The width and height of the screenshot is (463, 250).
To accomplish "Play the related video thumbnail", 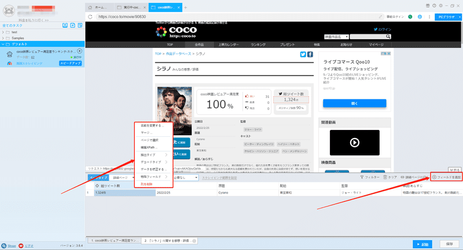I will pos(354,143).
